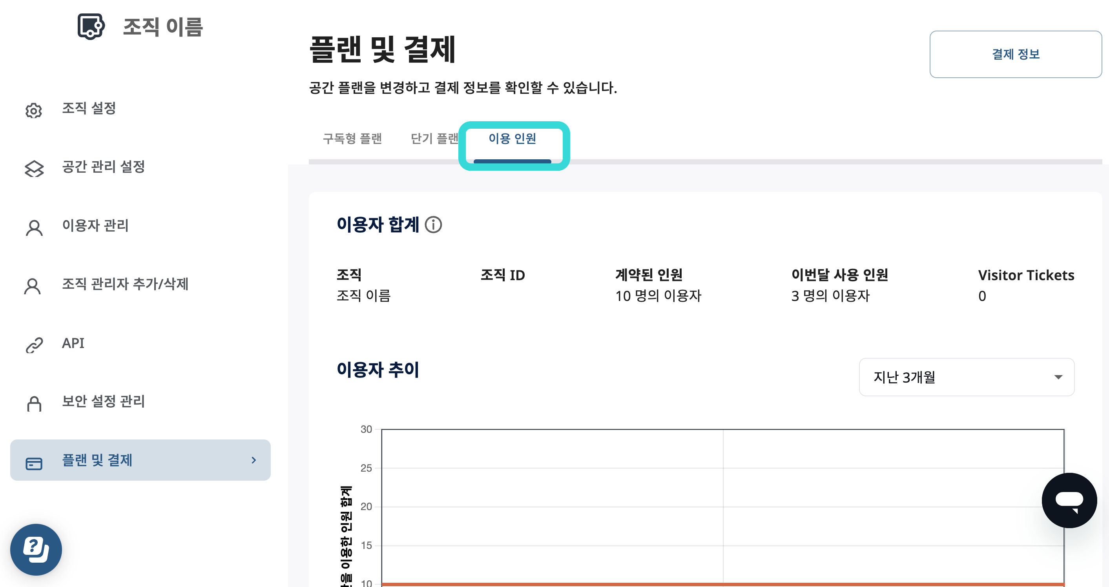1109x587 pixels.
Task: Click the link icon next to API
Action: click(34, 345)
